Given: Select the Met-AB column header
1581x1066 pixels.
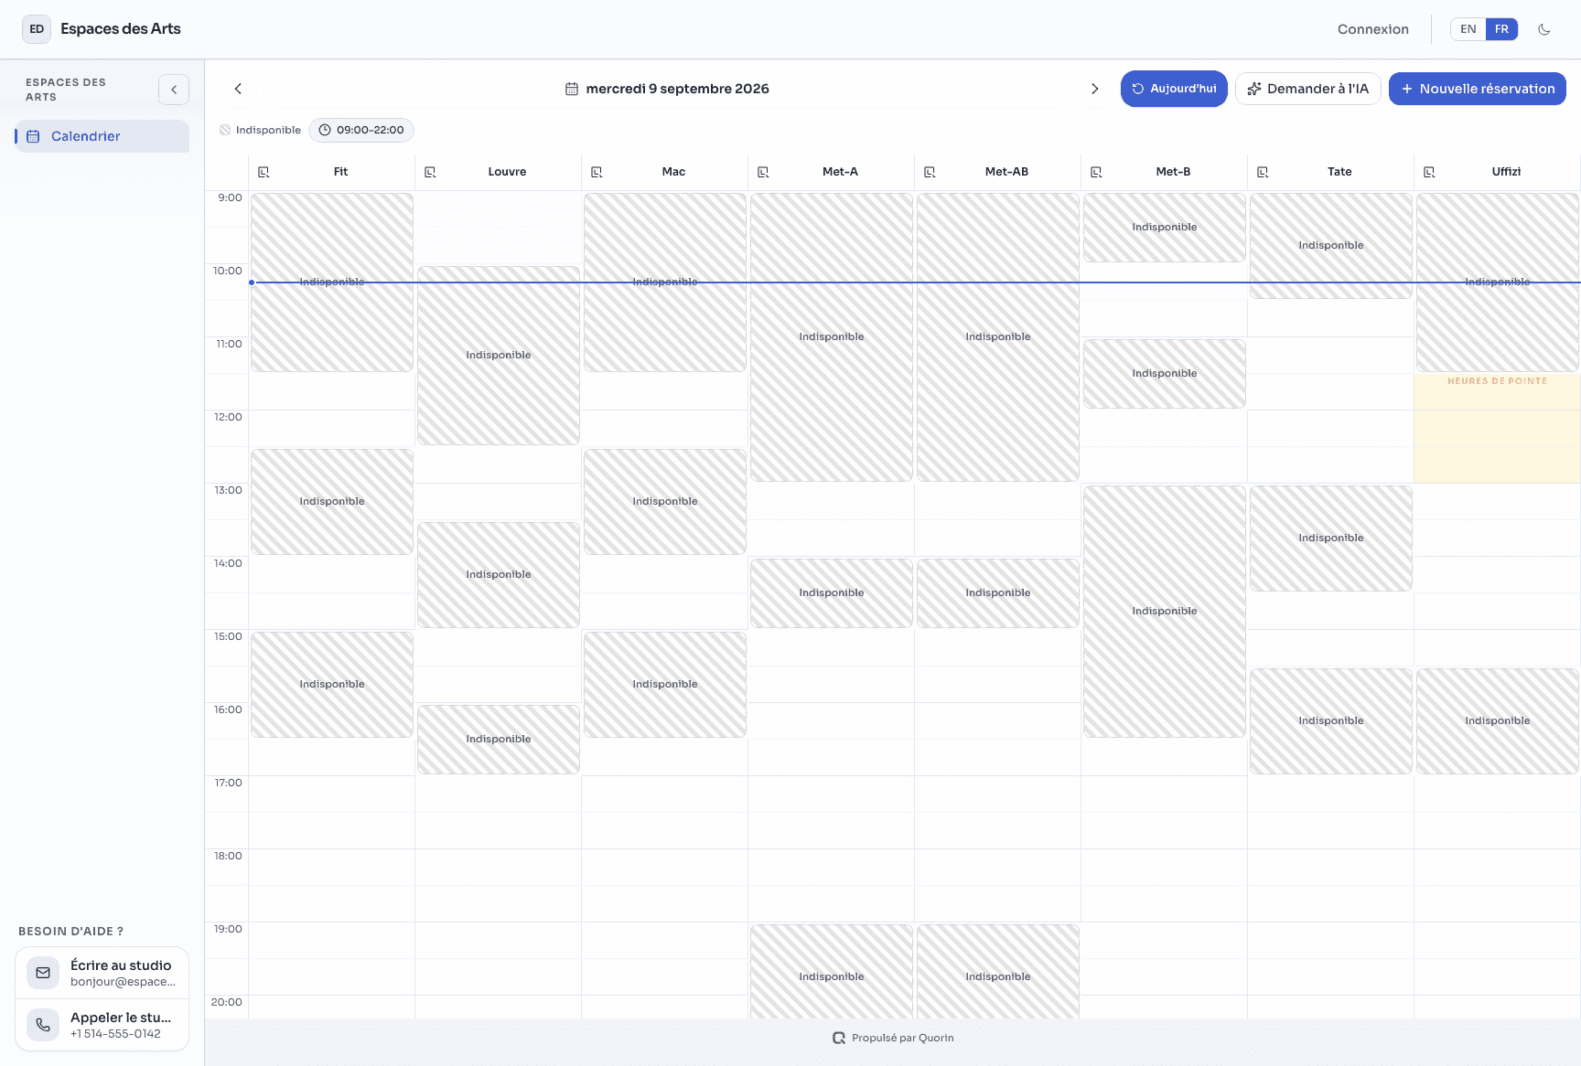Looking at the screenshot, I should 998,172.
